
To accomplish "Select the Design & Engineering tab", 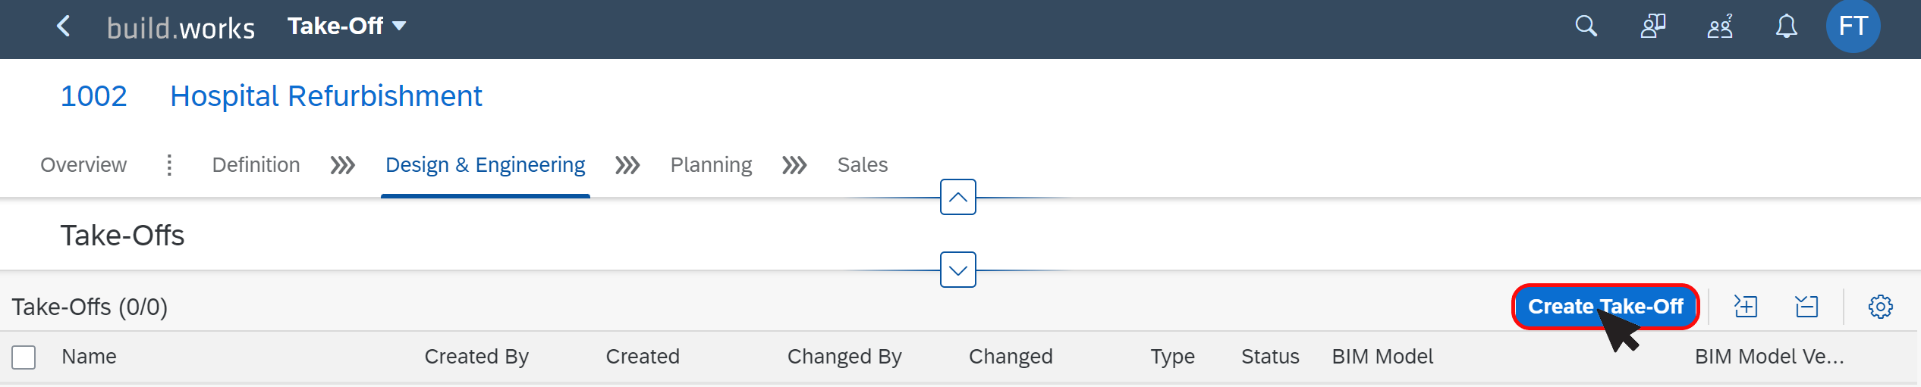I will pos(485,165).
